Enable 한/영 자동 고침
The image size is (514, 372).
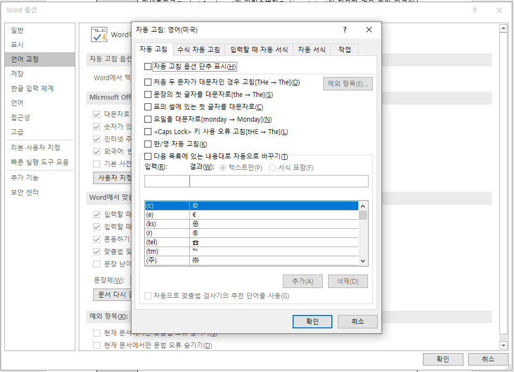point(148,144)
